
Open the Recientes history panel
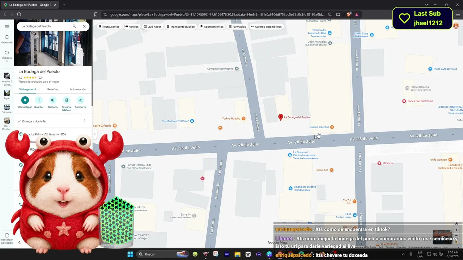coord(7,56)
